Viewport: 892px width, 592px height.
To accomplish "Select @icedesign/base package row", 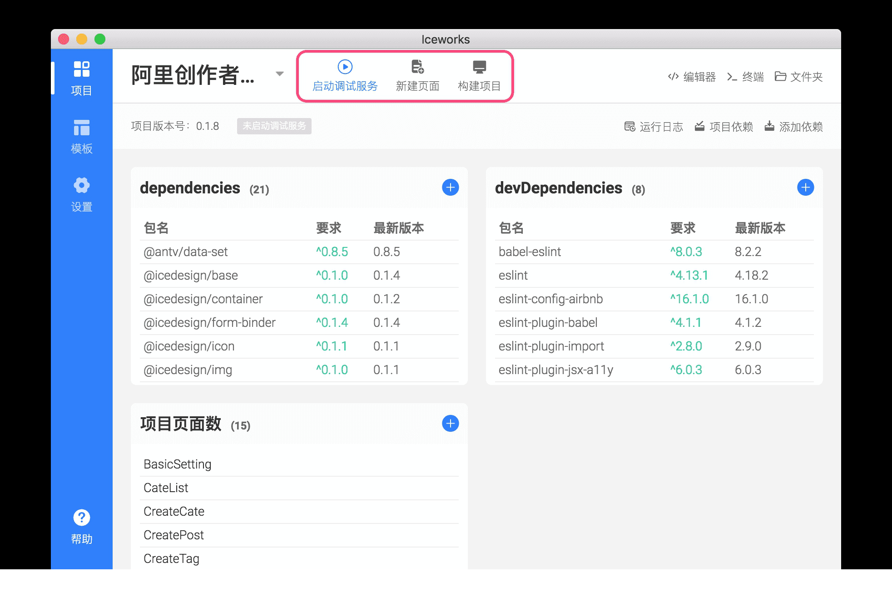I will point(299,276).
